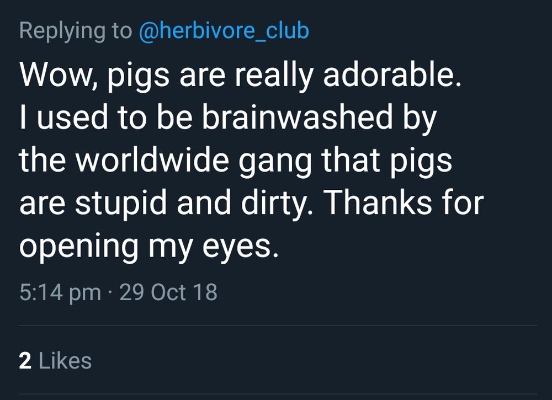Select the "29 Oct 18" date
The image size is (552, 400).
point(168,292)
